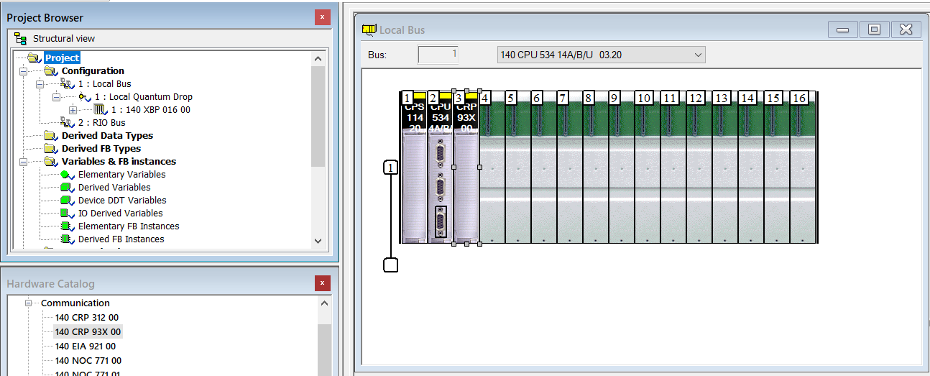Screen dimensions: 930x376
Task: Collapse the Variables & FB instances node
Action: click(24, 162)
